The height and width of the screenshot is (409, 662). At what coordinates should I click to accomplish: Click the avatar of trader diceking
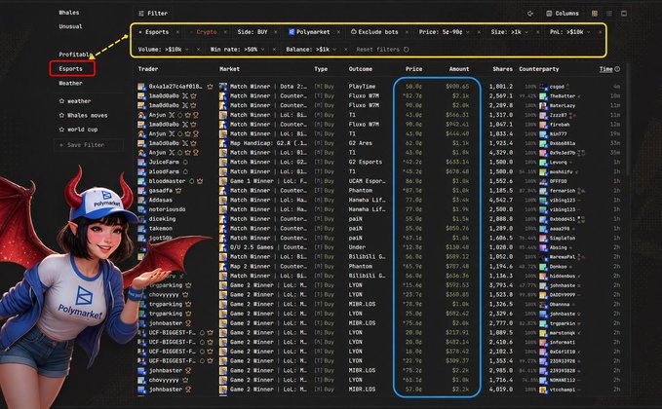[142, 219]
